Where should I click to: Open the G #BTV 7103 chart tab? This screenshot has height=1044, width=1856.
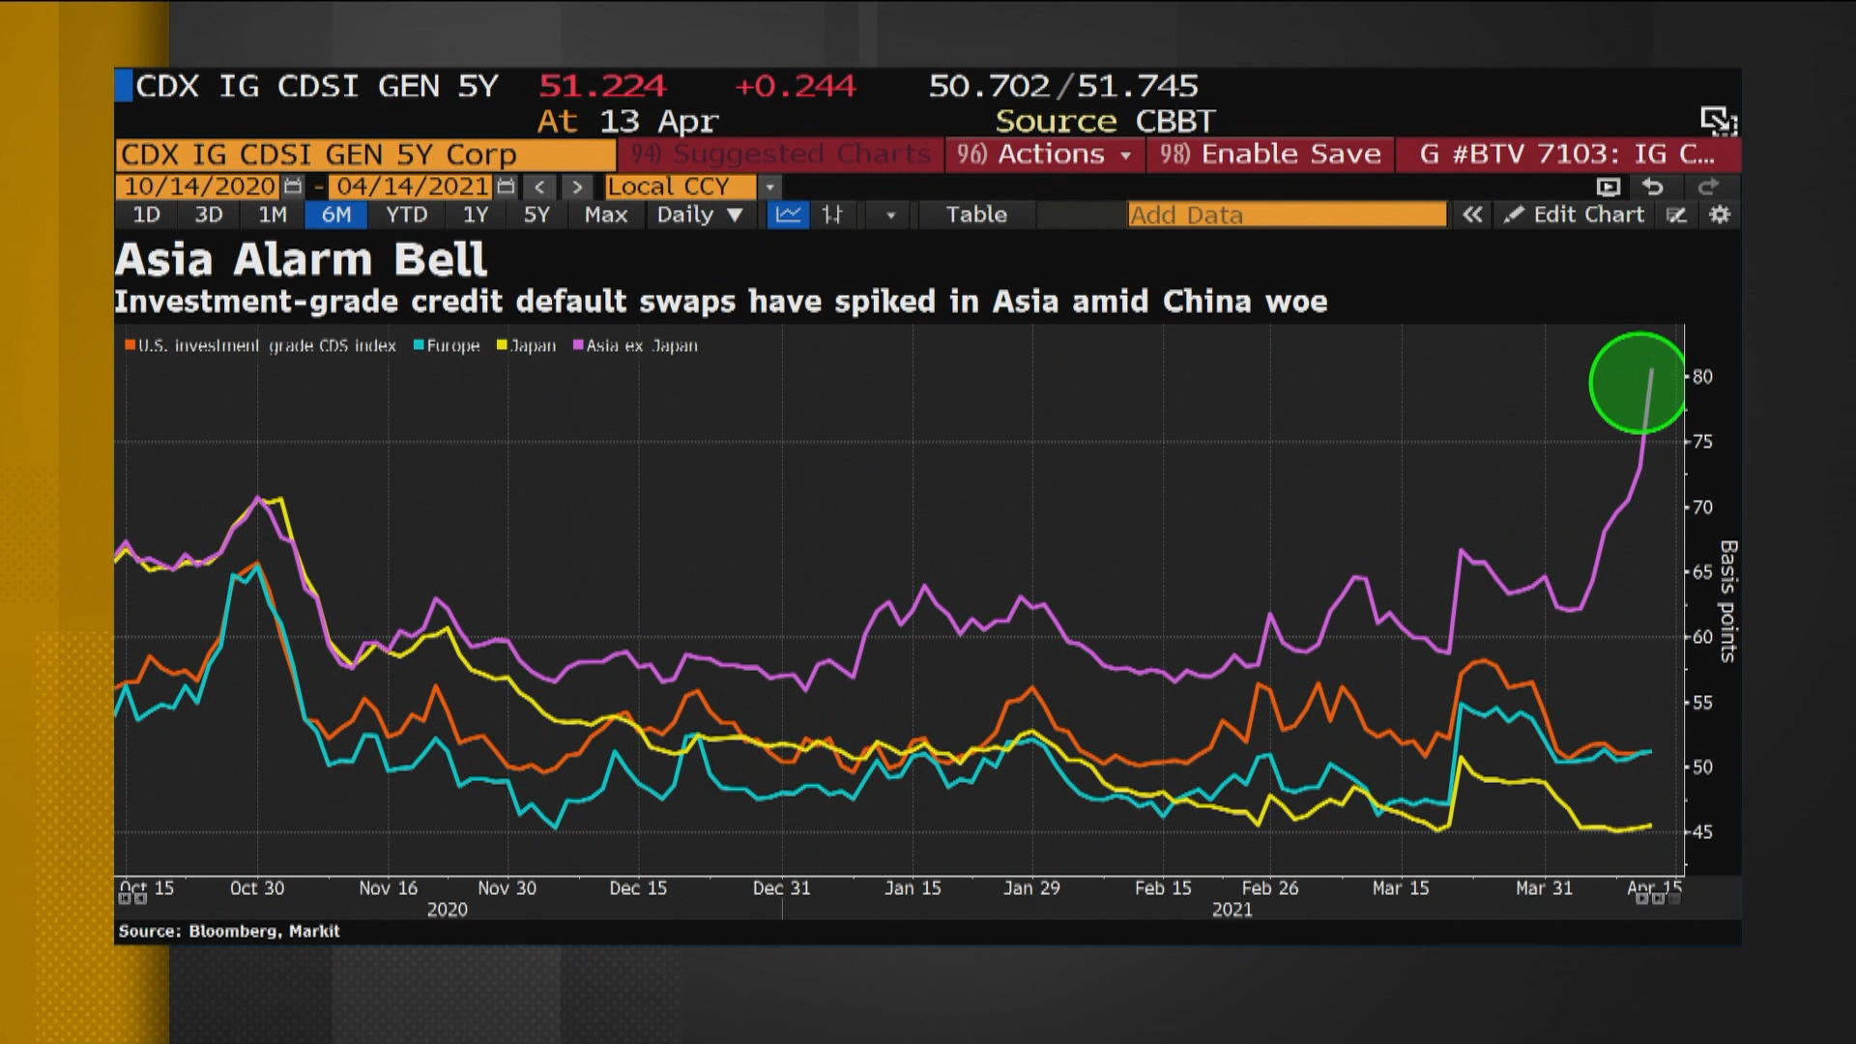pyautogui.click(x=1567, y=155)
